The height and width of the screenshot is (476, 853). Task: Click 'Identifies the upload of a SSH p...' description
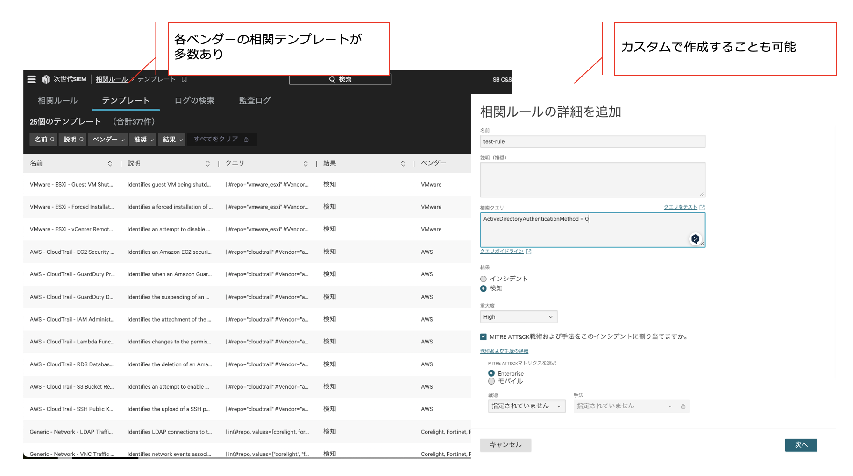(169, 409)
